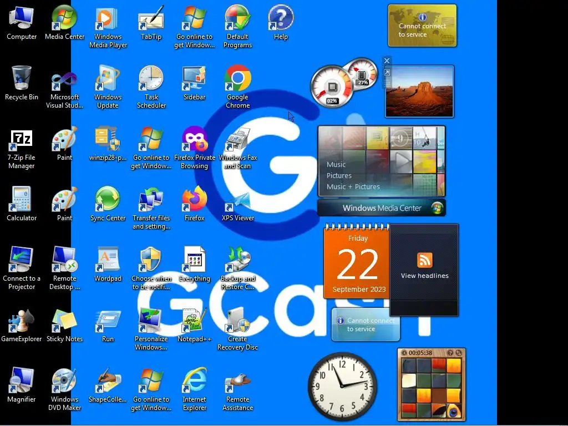Image resolution: width=568 pixels, height=426 pixels.
Task: Click the analog clock gadget
Action: pos(342,386)
